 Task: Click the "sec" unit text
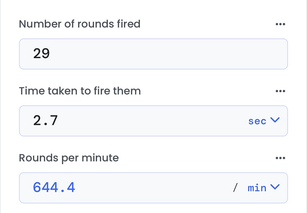point(257,121)
